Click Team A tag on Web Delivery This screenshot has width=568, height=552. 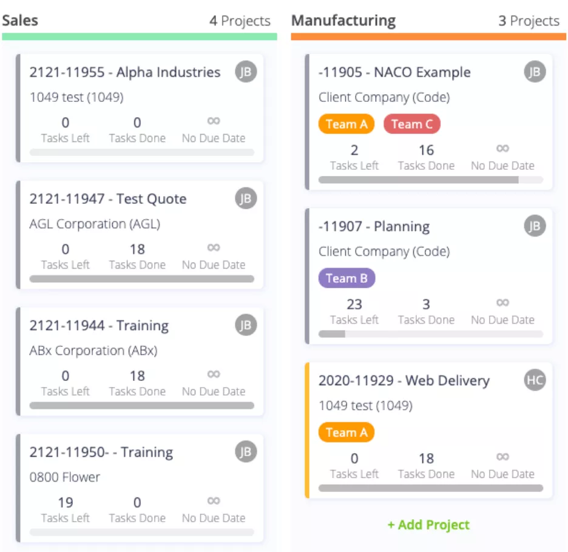click(347, 433)
